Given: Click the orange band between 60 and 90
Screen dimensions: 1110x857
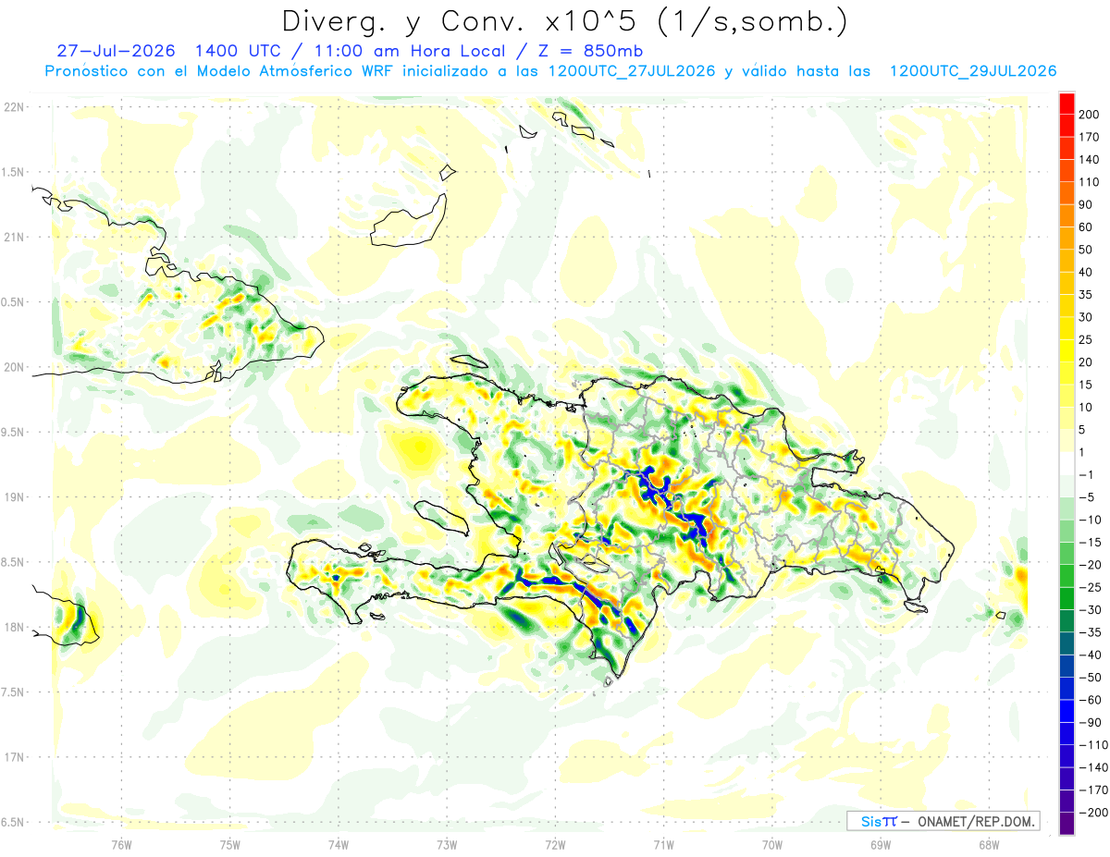Looking at the screenshot, I should pyautogui.click(x=1067, y=215).
